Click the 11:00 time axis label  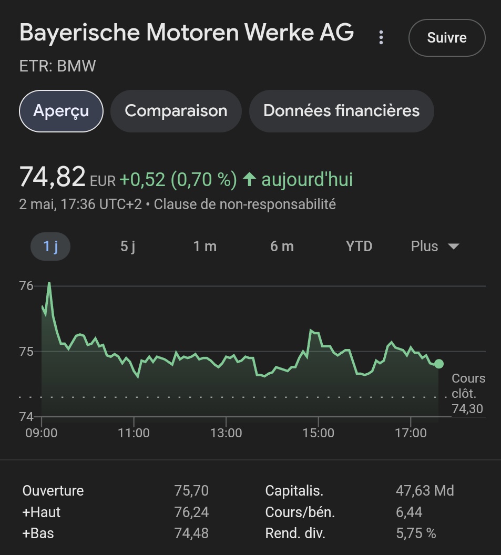click(134, 433)
